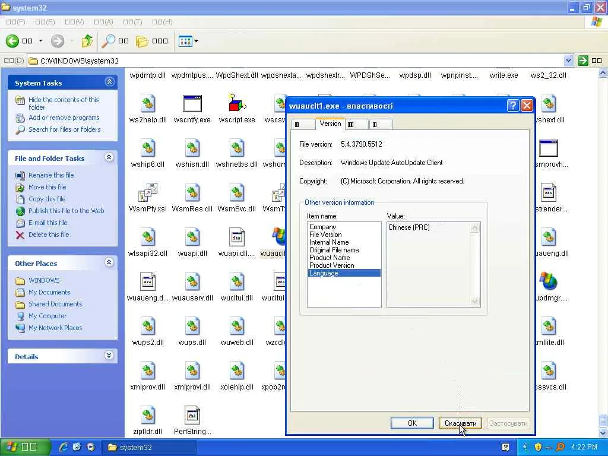Open the Back button history dropdown
The height and width of the screenshot is (456, 608).
[40, 41]
